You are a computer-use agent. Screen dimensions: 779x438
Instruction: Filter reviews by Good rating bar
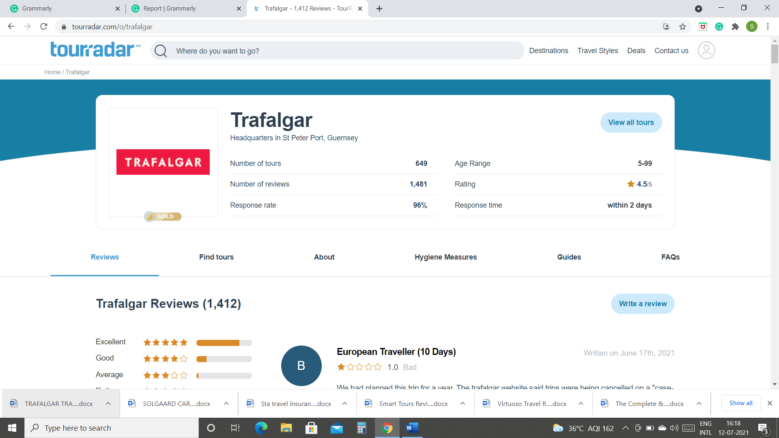pos(224,359)
